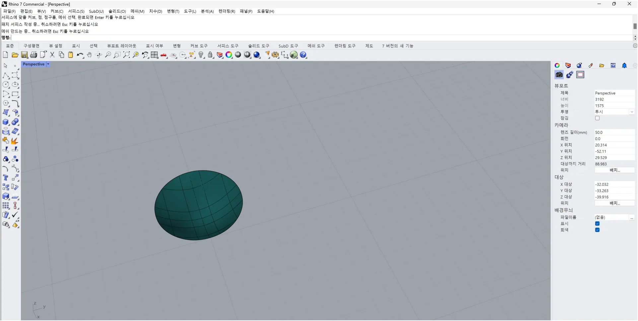Viewport: 638px width, 321px height.
Task: Click the shaded sphere display icon
Action: click(x=238, y=55)
